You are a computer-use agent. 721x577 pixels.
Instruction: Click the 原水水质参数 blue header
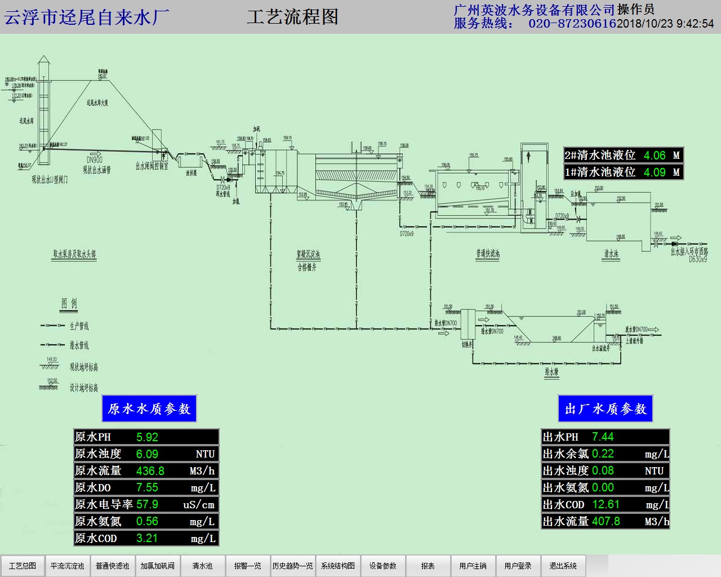149,409
